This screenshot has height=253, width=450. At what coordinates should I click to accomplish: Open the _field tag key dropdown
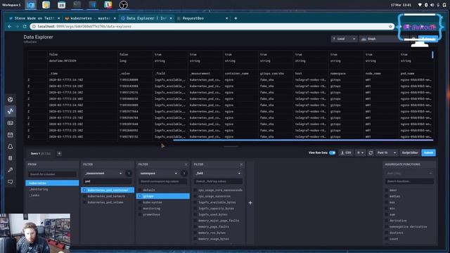coord(218,174)
